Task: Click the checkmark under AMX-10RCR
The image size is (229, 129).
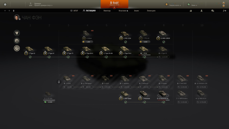Action: point(164,42)
